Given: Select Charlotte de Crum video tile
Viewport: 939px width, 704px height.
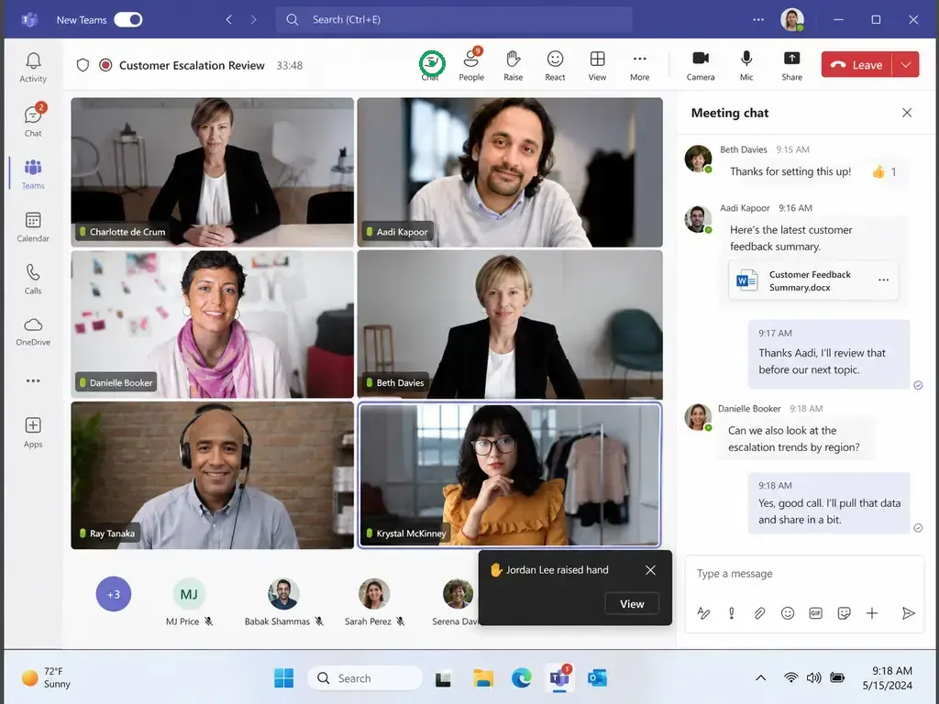Looking at the screenshot, I should pos(212,171).
